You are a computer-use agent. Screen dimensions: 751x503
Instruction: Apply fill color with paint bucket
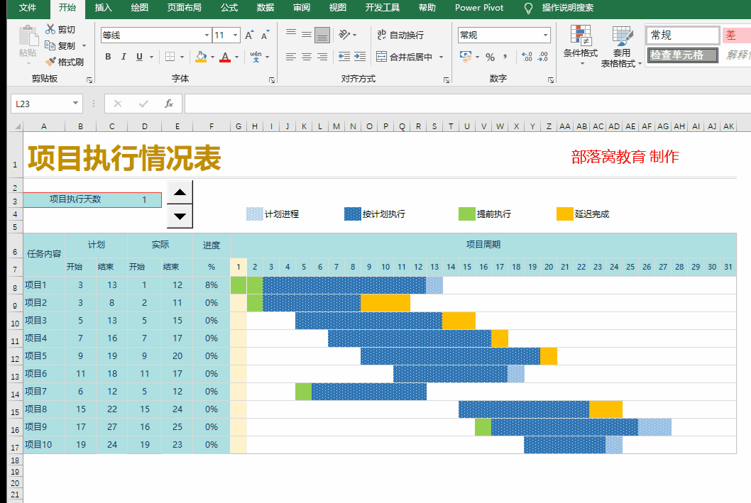[201, 57]
